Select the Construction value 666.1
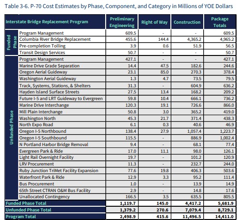The image size is (237, 220). (196, 99)
